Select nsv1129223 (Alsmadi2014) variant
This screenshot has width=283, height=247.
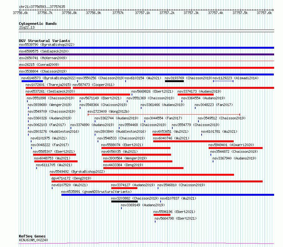[x=236, y=78]
